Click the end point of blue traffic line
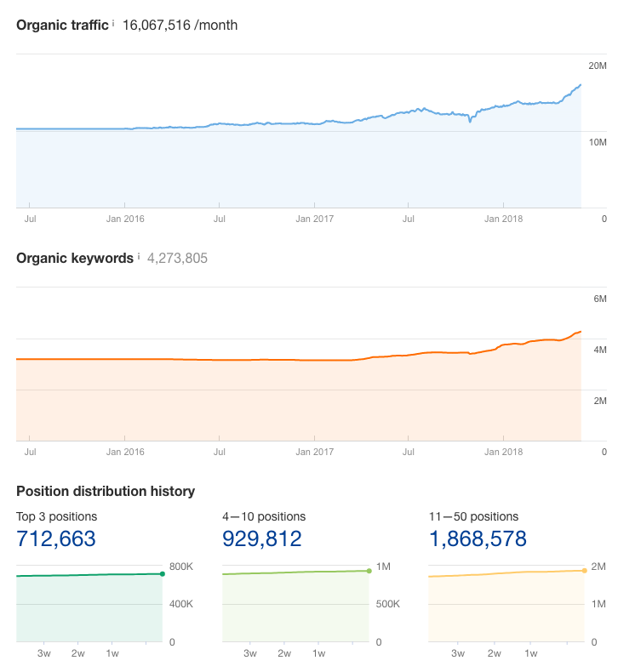This screenshot has width=618, height=672. (581, 85)
